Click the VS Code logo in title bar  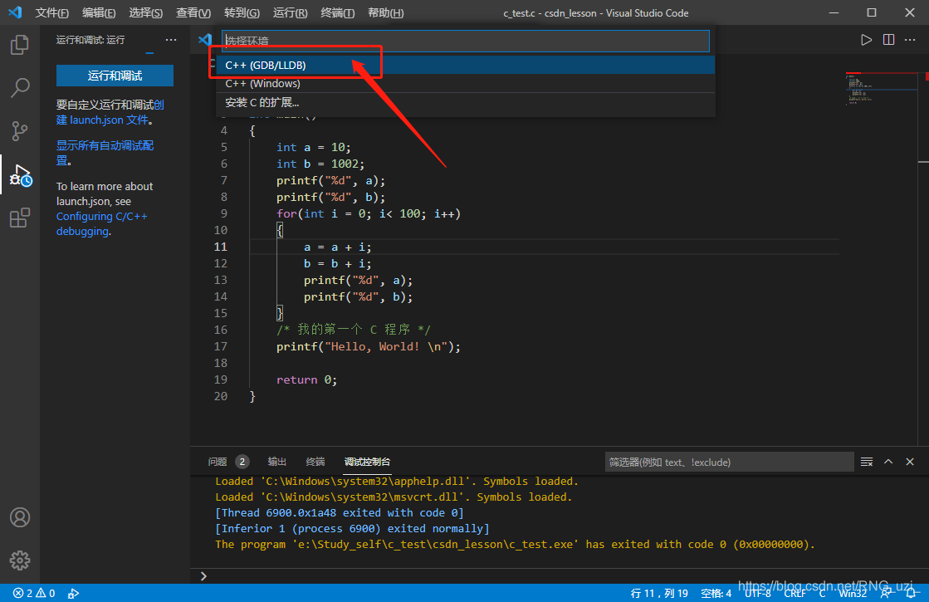pos(15,12)
